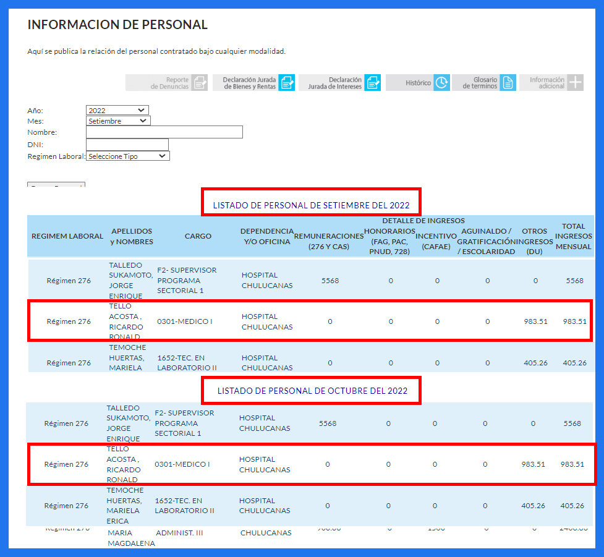
Task: Open the Año dropdown showing 2022
Action: coord(117,111)
